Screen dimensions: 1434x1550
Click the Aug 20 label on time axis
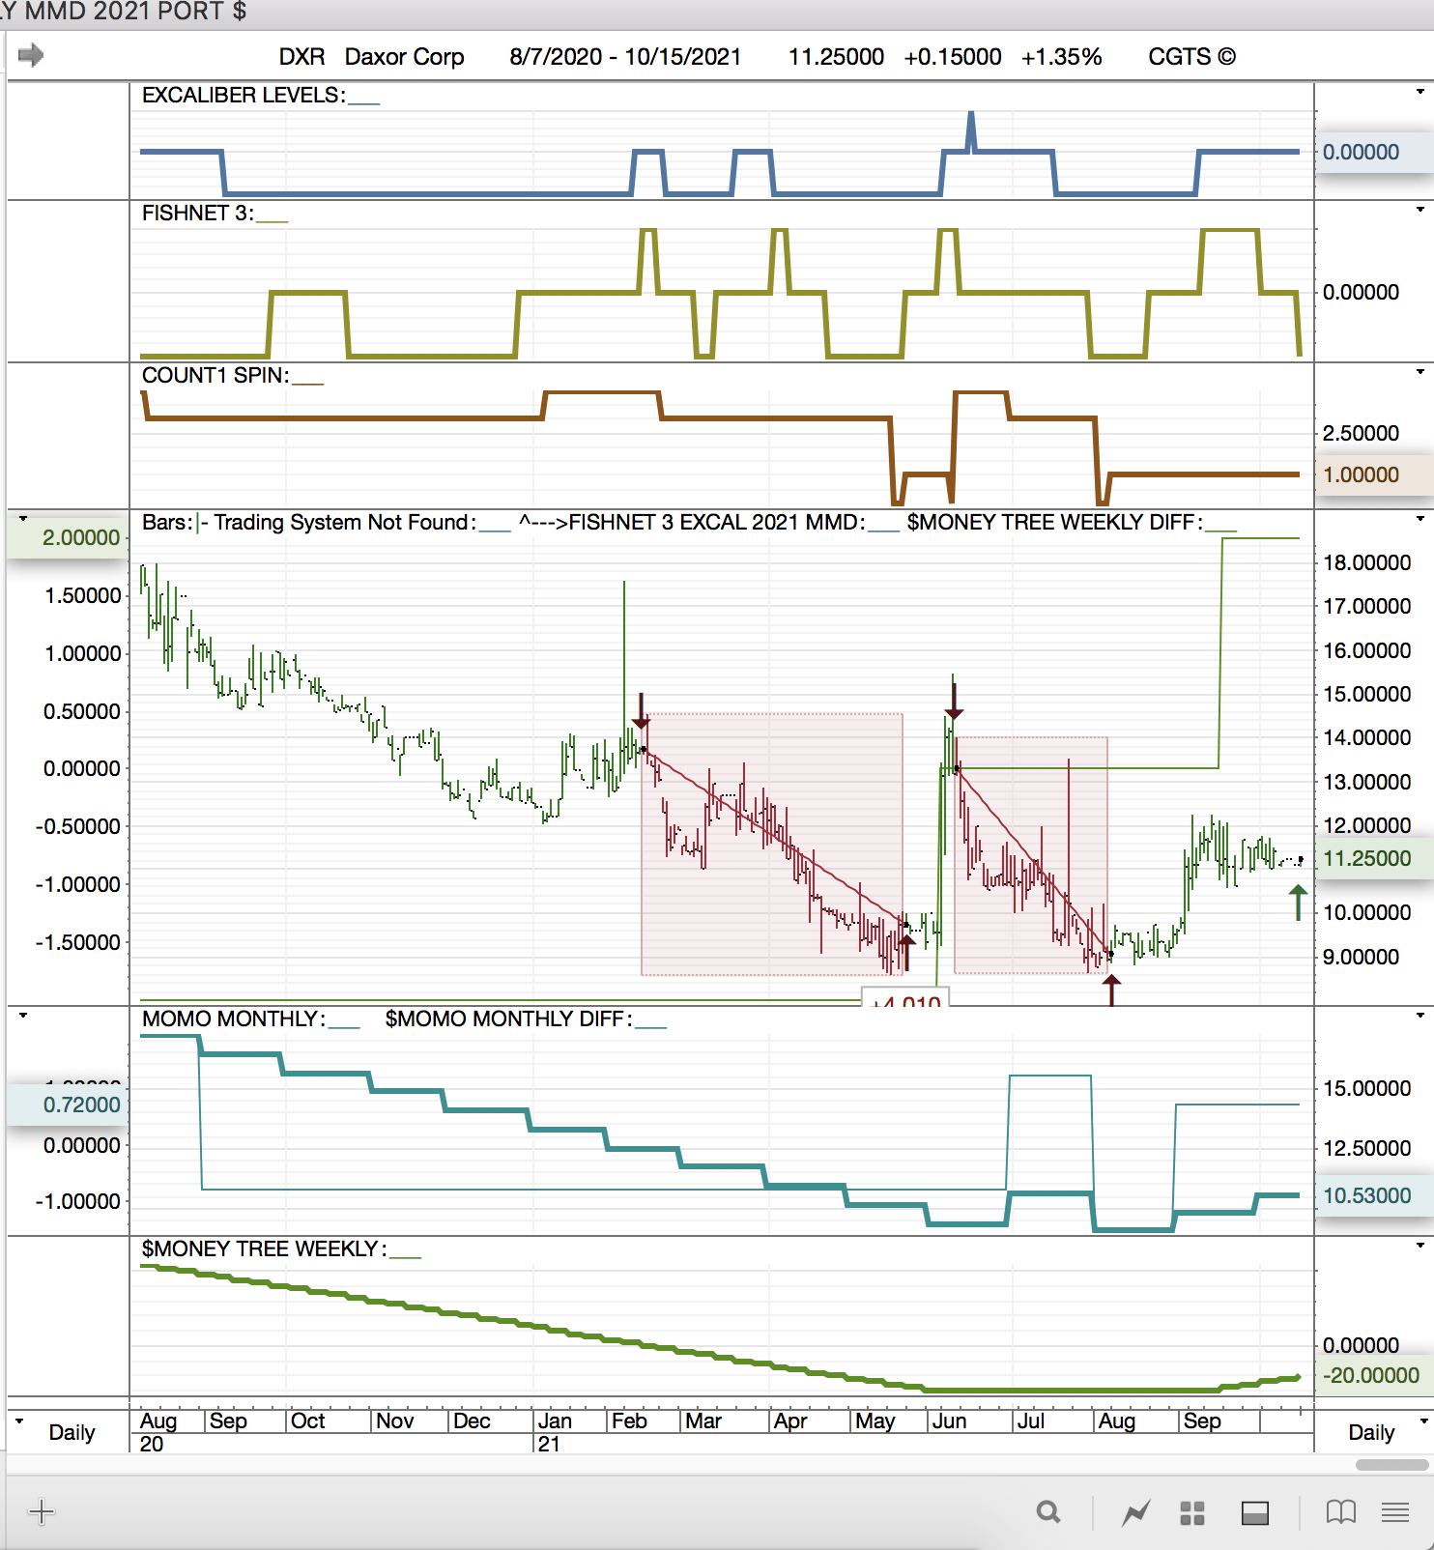[158, 1432]
